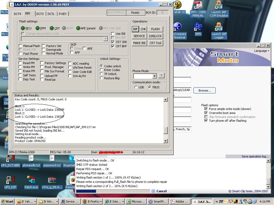Screen dimensions: 274x205
Task: Open the Phone Mode dropdown
Action: (154, 76)
